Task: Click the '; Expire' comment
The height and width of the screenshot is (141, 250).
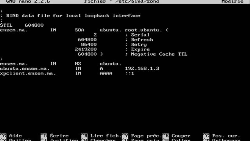Action: (x=137, y=49)
